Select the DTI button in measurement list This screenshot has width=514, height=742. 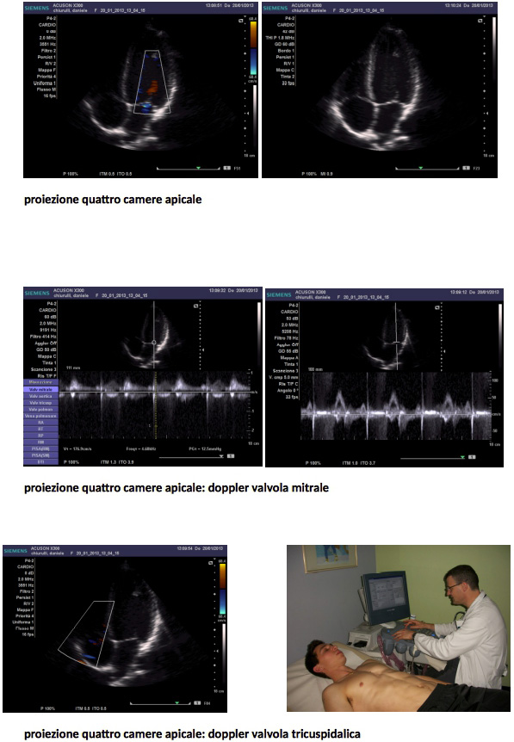[x=40, y=462]
